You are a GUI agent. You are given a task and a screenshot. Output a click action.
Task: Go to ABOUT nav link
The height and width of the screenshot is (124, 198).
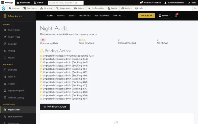[x=72, y=16]
